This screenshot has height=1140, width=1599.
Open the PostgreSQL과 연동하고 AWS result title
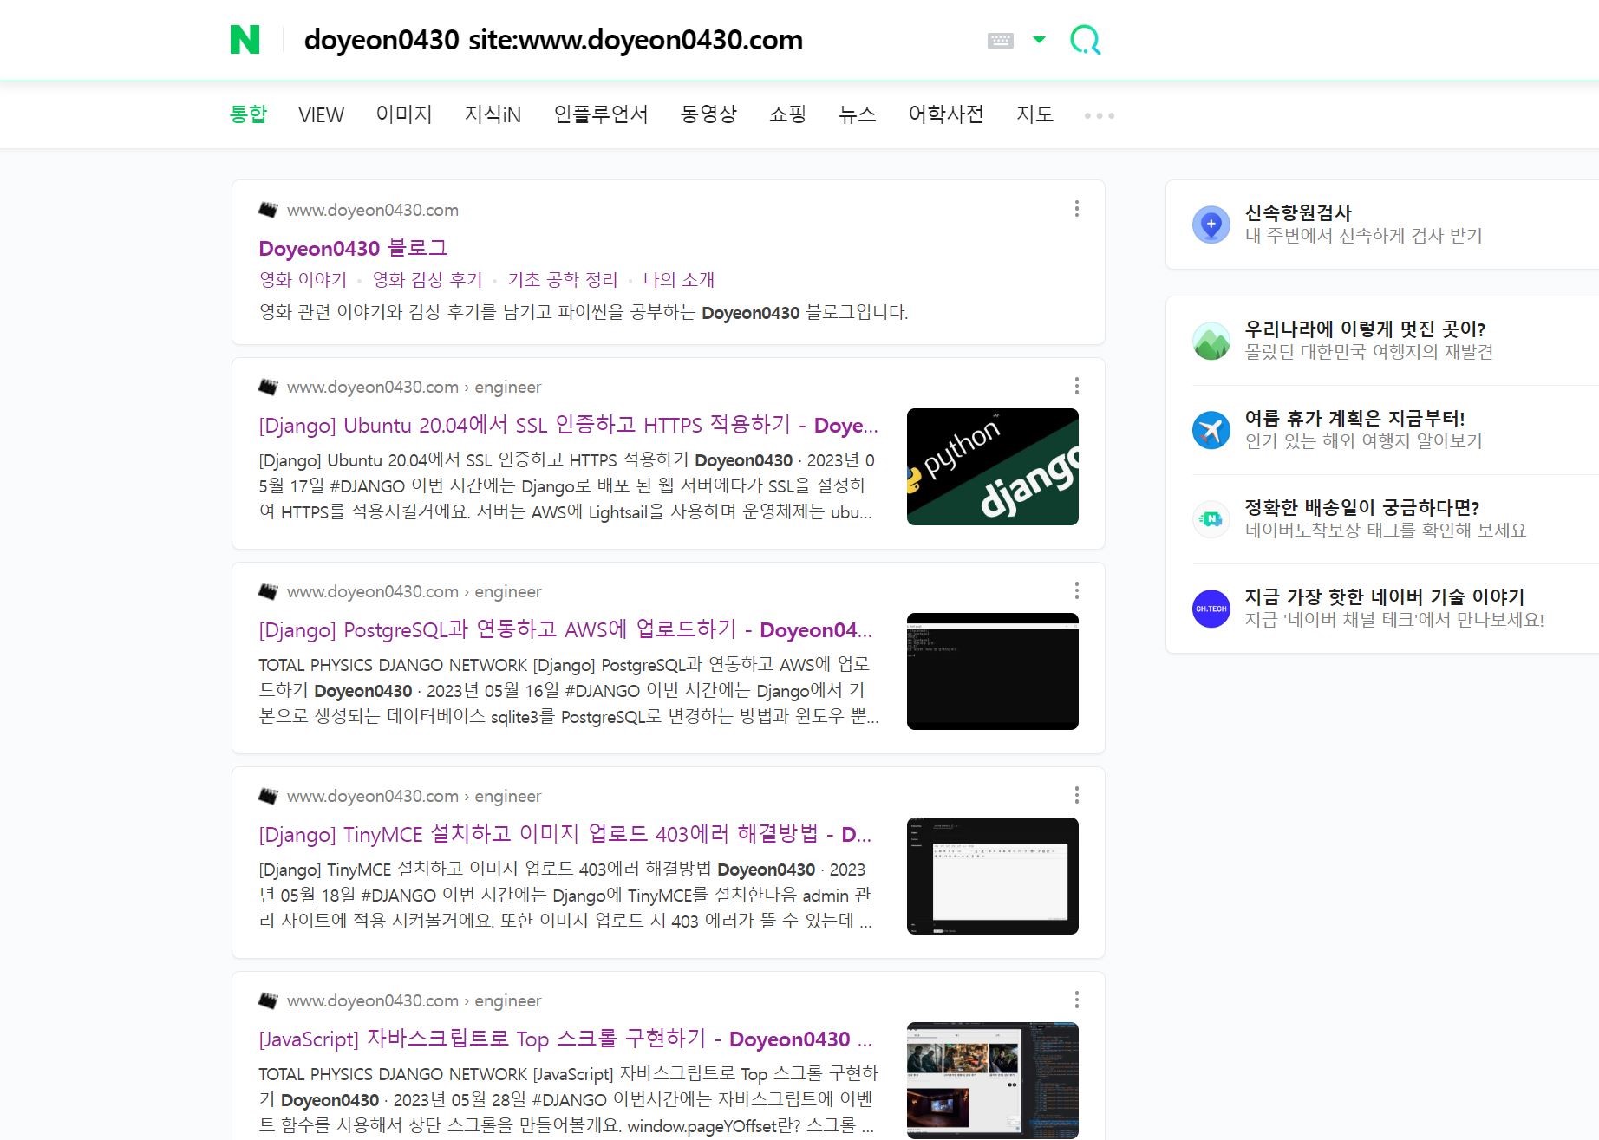click(565, 629)
